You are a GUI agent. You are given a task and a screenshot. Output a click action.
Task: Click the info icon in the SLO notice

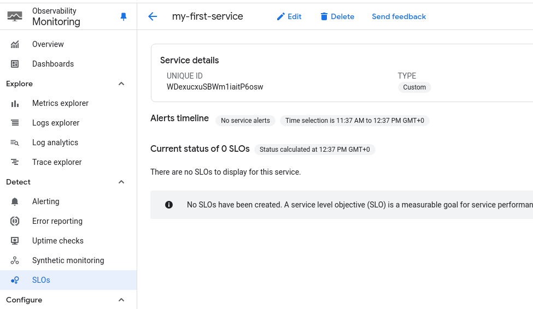tap(168, 205)
